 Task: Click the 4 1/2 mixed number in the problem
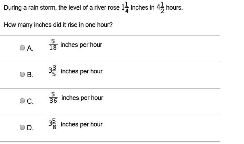tap(160, 8)
